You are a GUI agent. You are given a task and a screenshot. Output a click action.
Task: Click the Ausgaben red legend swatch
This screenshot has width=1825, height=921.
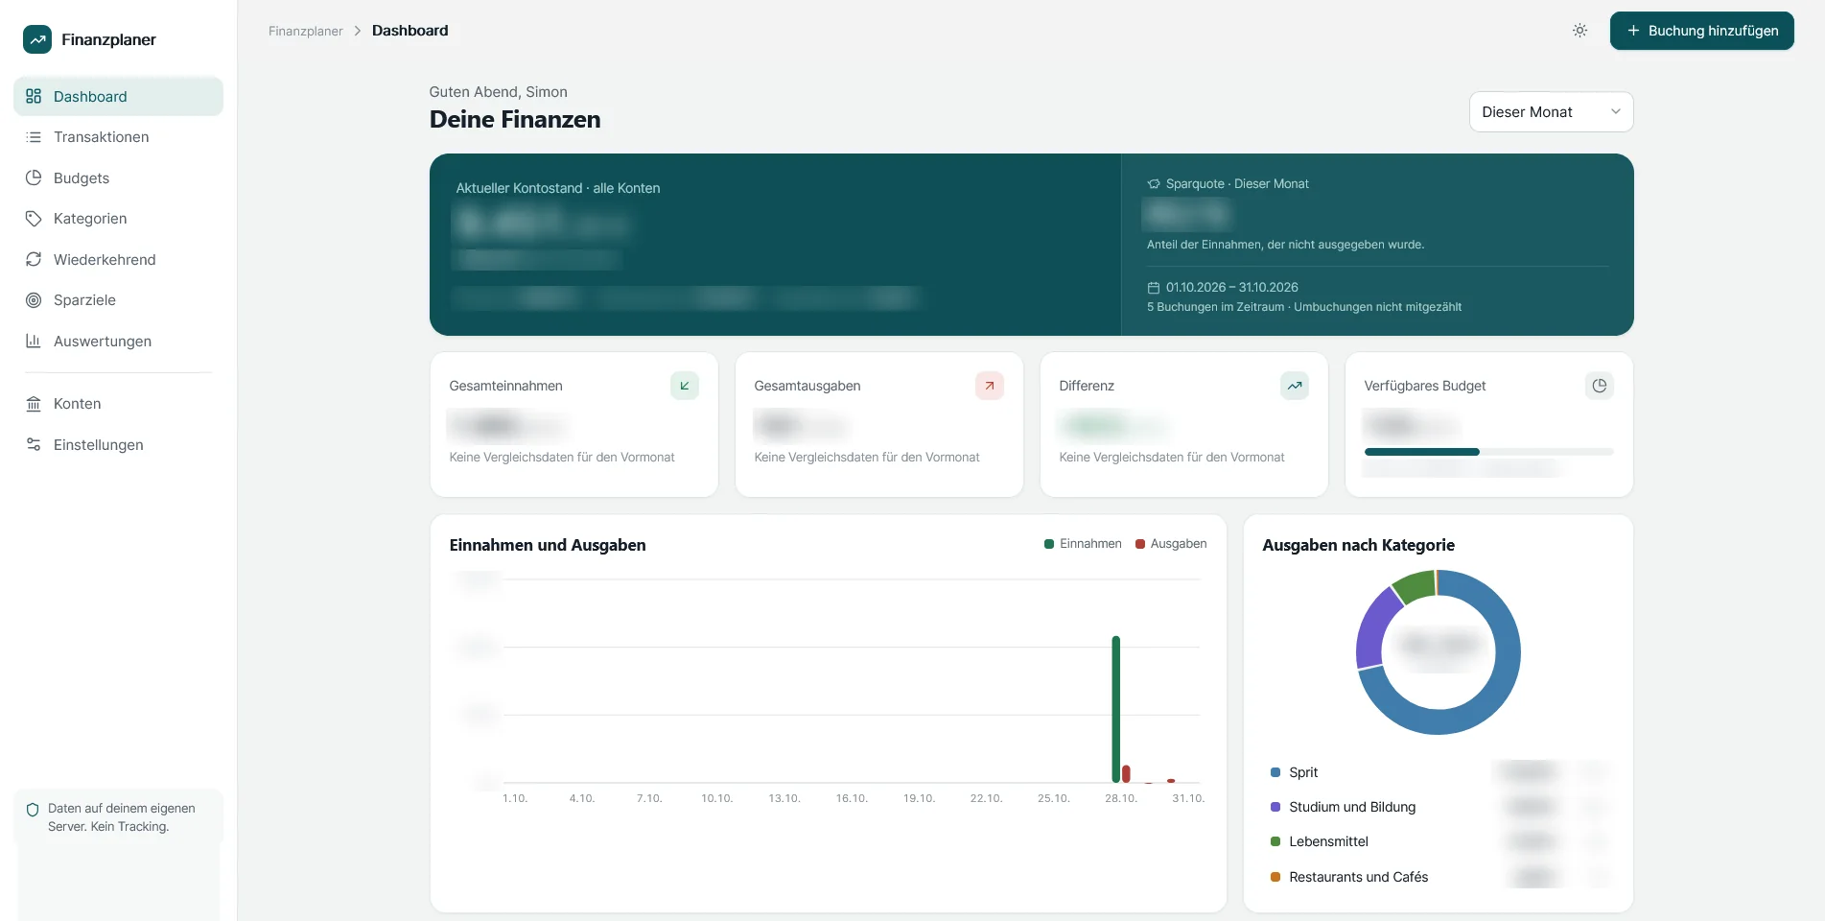1140,544
